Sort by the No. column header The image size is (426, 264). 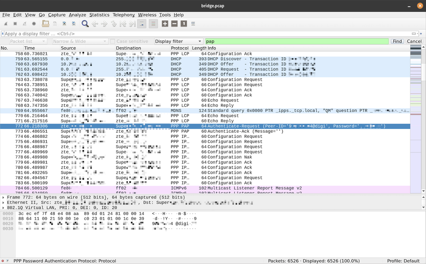(12, 48)
